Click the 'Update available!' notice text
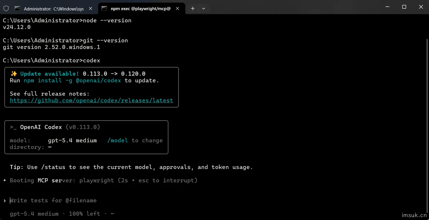 (50, 74)
